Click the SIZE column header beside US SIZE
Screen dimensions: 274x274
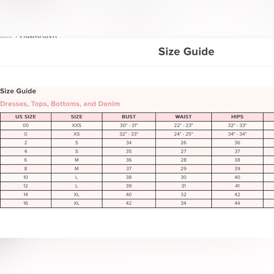76,117
